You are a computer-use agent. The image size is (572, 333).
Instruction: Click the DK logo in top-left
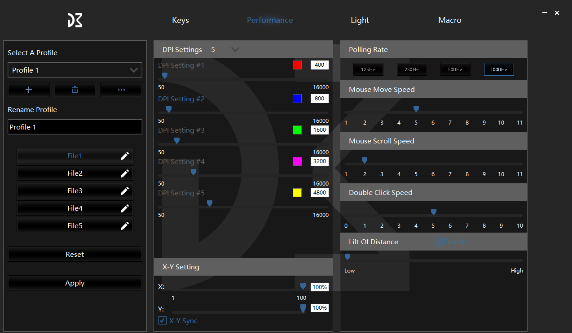(75, 20)
